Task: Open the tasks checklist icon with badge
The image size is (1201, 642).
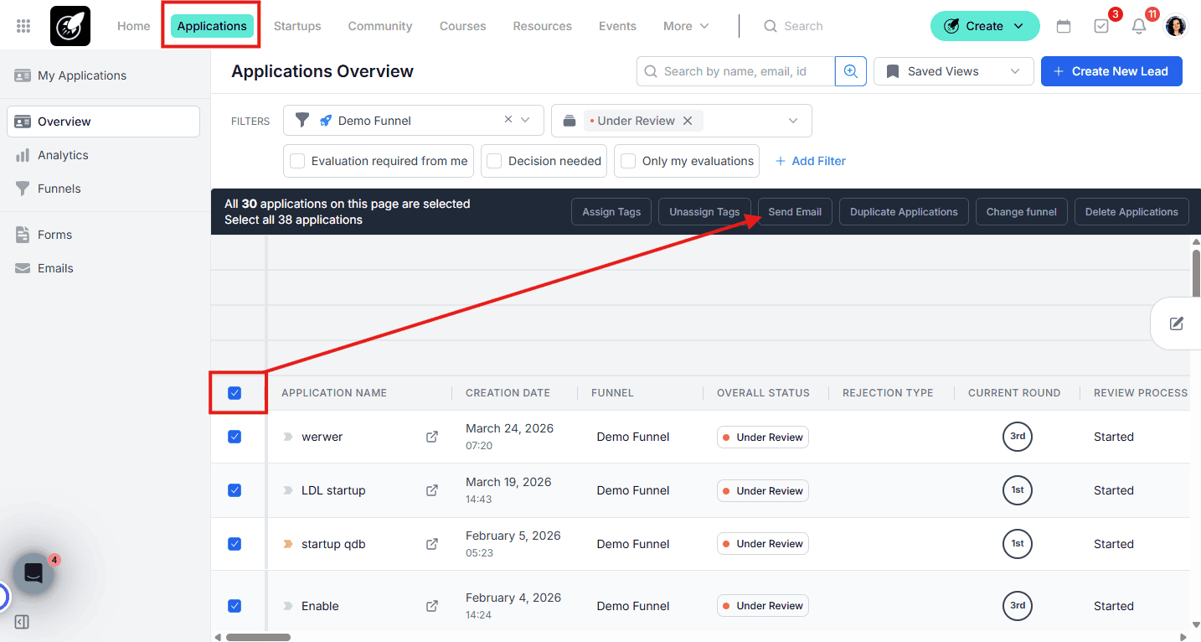Action: coord(1101,26)
